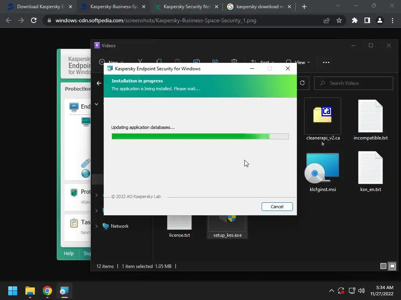401x300 pixels.
Task: Click the Rename icon in Explorer toolbar
Action: point(197,61)
